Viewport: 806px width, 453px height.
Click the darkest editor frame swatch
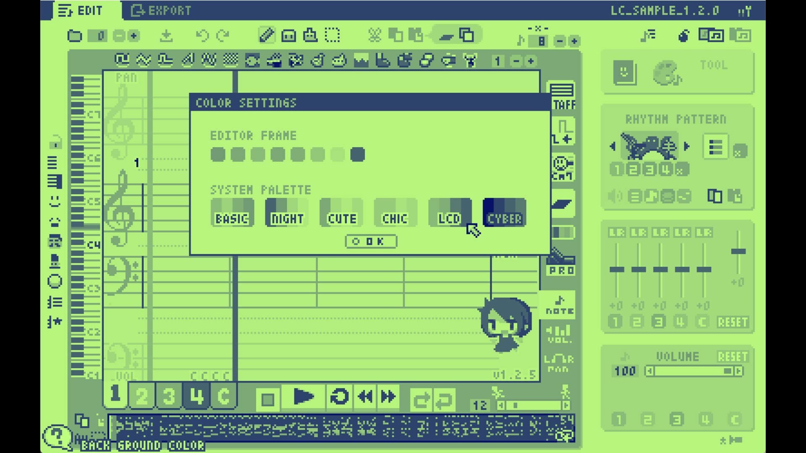click(x=358, y=154)
